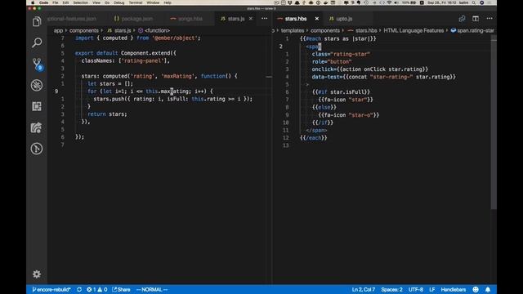Open the Extensions view

(x=37, y=106)
